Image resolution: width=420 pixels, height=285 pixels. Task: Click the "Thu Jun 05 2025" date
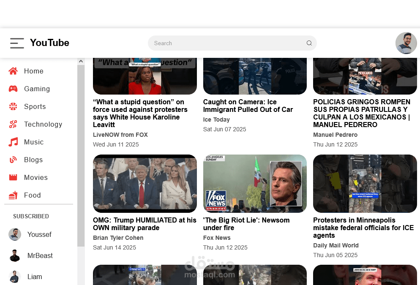[x=335, y=255]
